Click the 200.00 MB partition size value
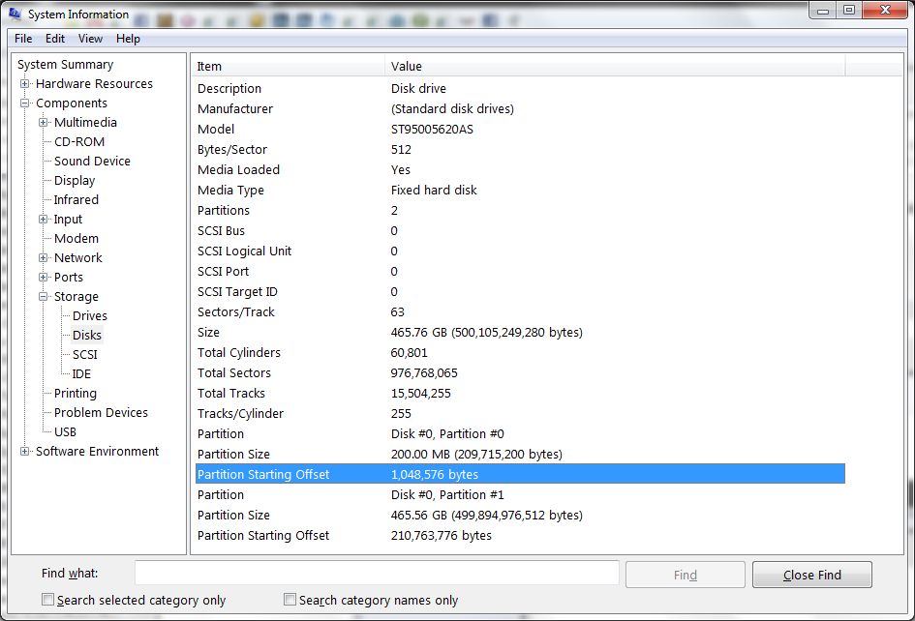 tap(476, 455)
